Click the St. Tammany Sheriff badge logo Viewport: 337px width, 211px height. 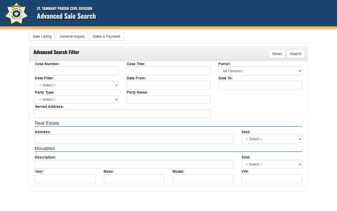(x=16, y=13)
